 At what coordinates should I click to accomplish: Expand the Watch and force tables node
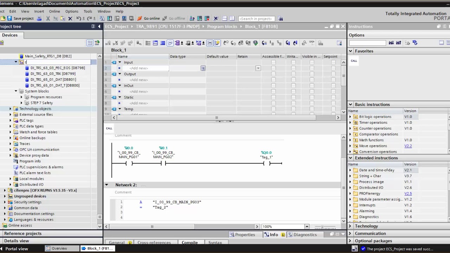click(x=10, y=132)
